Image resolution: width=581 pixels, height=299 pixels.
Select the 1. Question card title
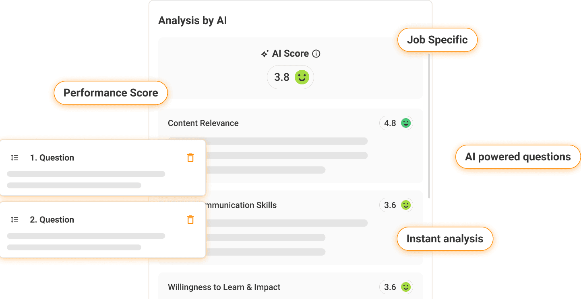click(x=52, y=158)
